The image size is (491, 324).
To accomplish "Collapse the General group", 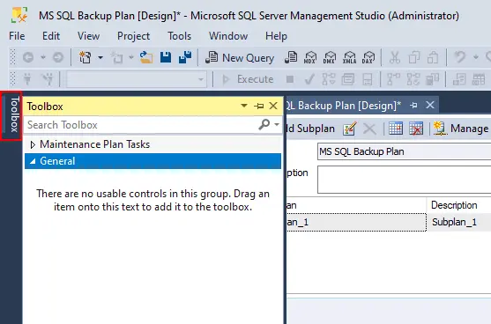I will click(x=33, y=161).
